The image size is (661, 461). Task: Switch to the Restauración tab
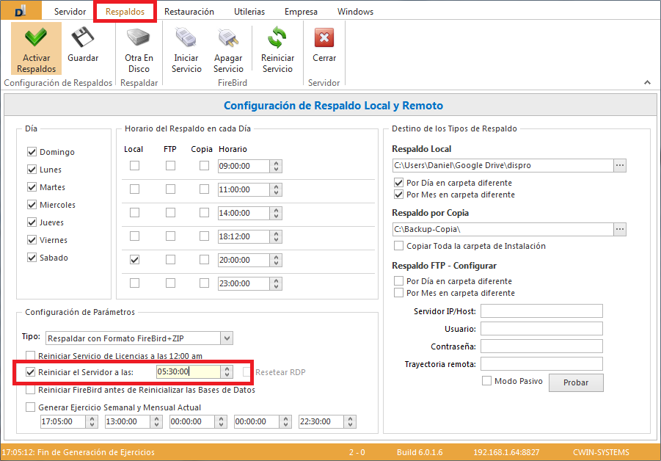tap(189, 12)
